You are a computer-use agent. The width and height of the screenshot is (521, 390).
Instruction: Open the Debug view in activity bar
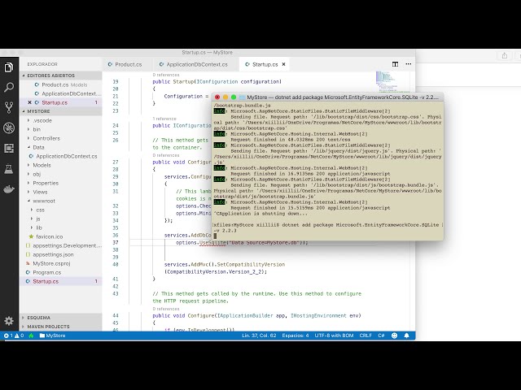pos(9,128)
